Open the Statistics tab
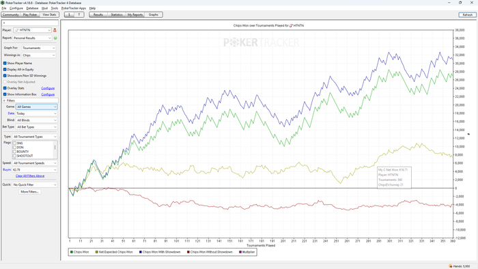478x269 pixels. tap(117, 14)
